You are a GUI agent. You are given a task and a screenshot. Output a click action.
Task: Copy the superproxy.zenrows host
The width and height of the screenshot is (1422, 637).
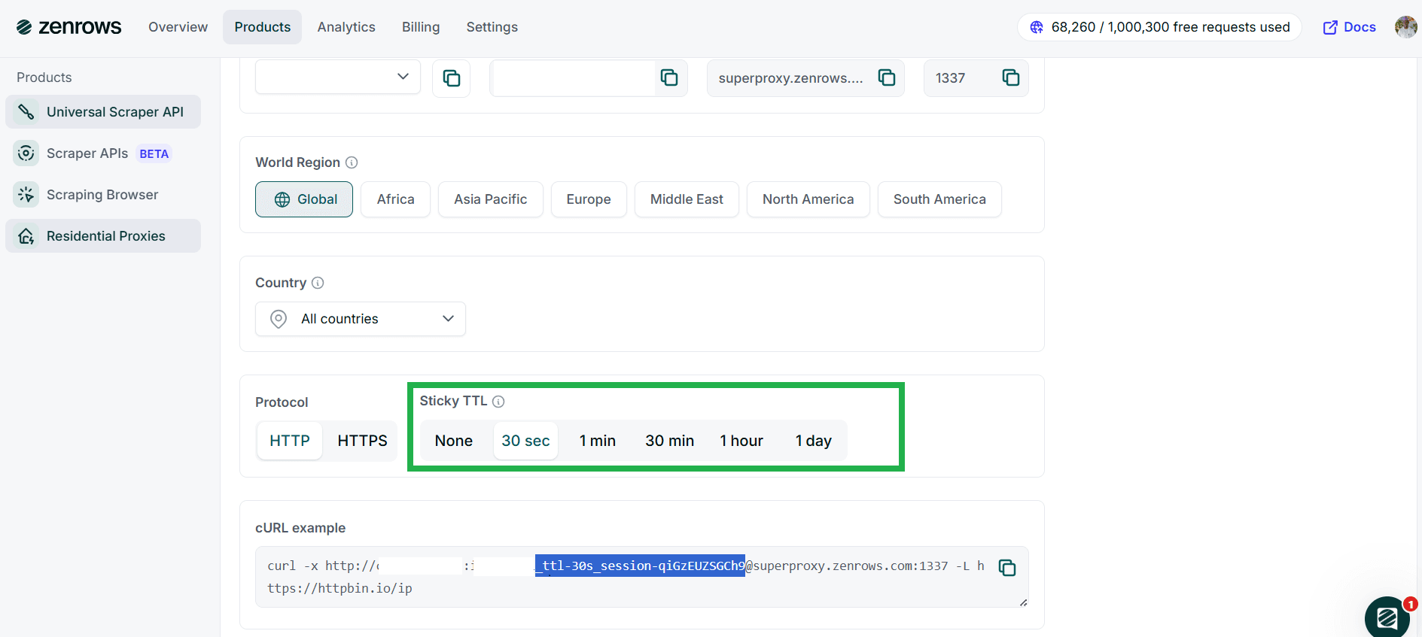(x=887, y=77)
